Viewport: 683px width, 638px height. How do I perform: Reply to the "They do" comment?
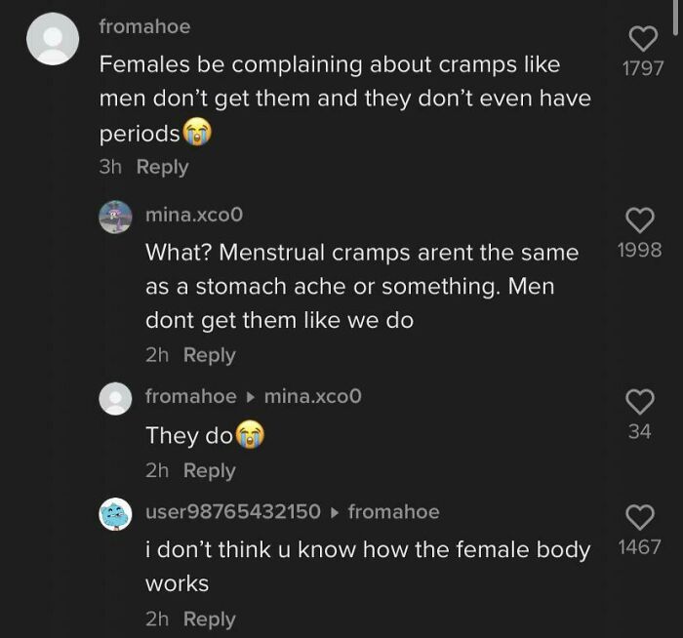(x=209, y=470)
